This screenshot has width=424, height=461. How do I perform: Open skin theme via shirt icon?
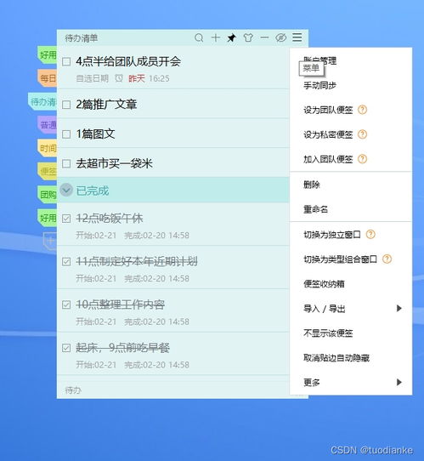pos(248,37)
